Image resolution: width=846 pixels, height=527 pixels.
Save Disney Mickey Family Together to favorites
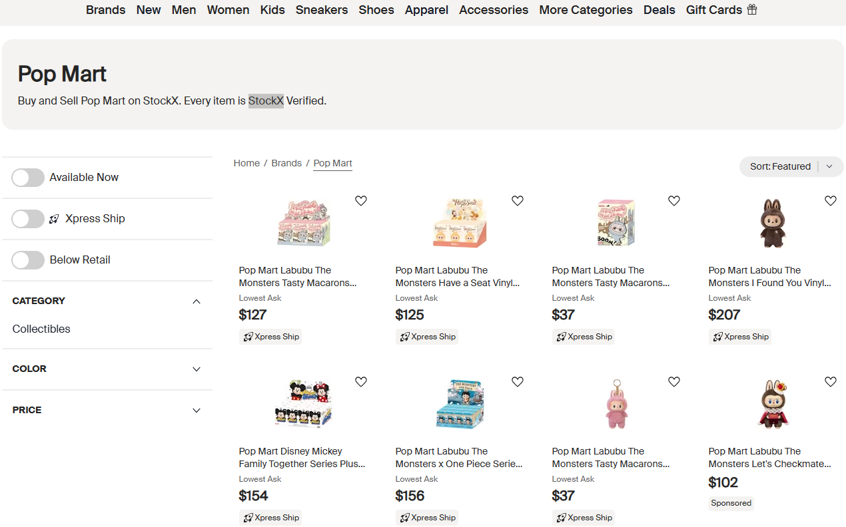pyautogui.click(x=361, y=382)
